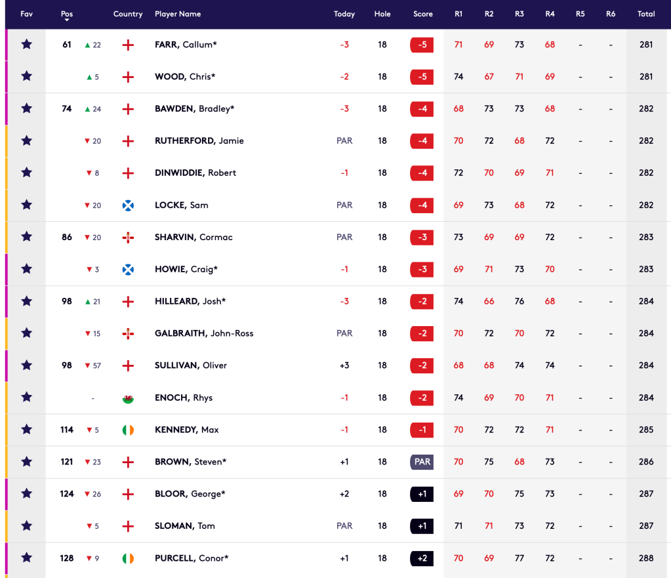Click the Ireland flag beside Conor Purcell

pyautogui.click(x=128, y=558)
